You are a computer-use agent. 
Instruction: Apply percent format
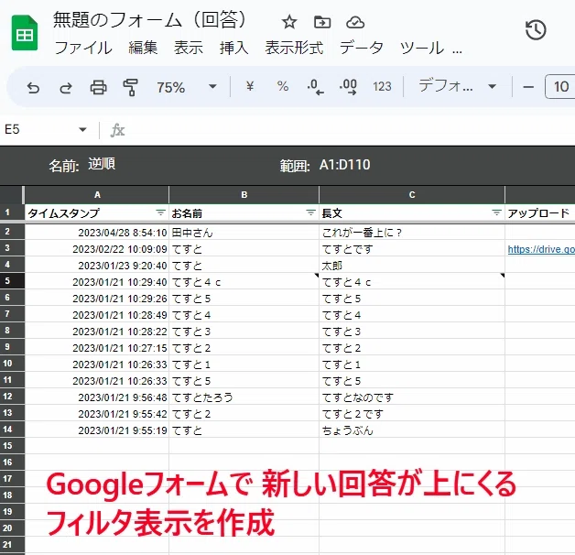click(x=282, y=87)
